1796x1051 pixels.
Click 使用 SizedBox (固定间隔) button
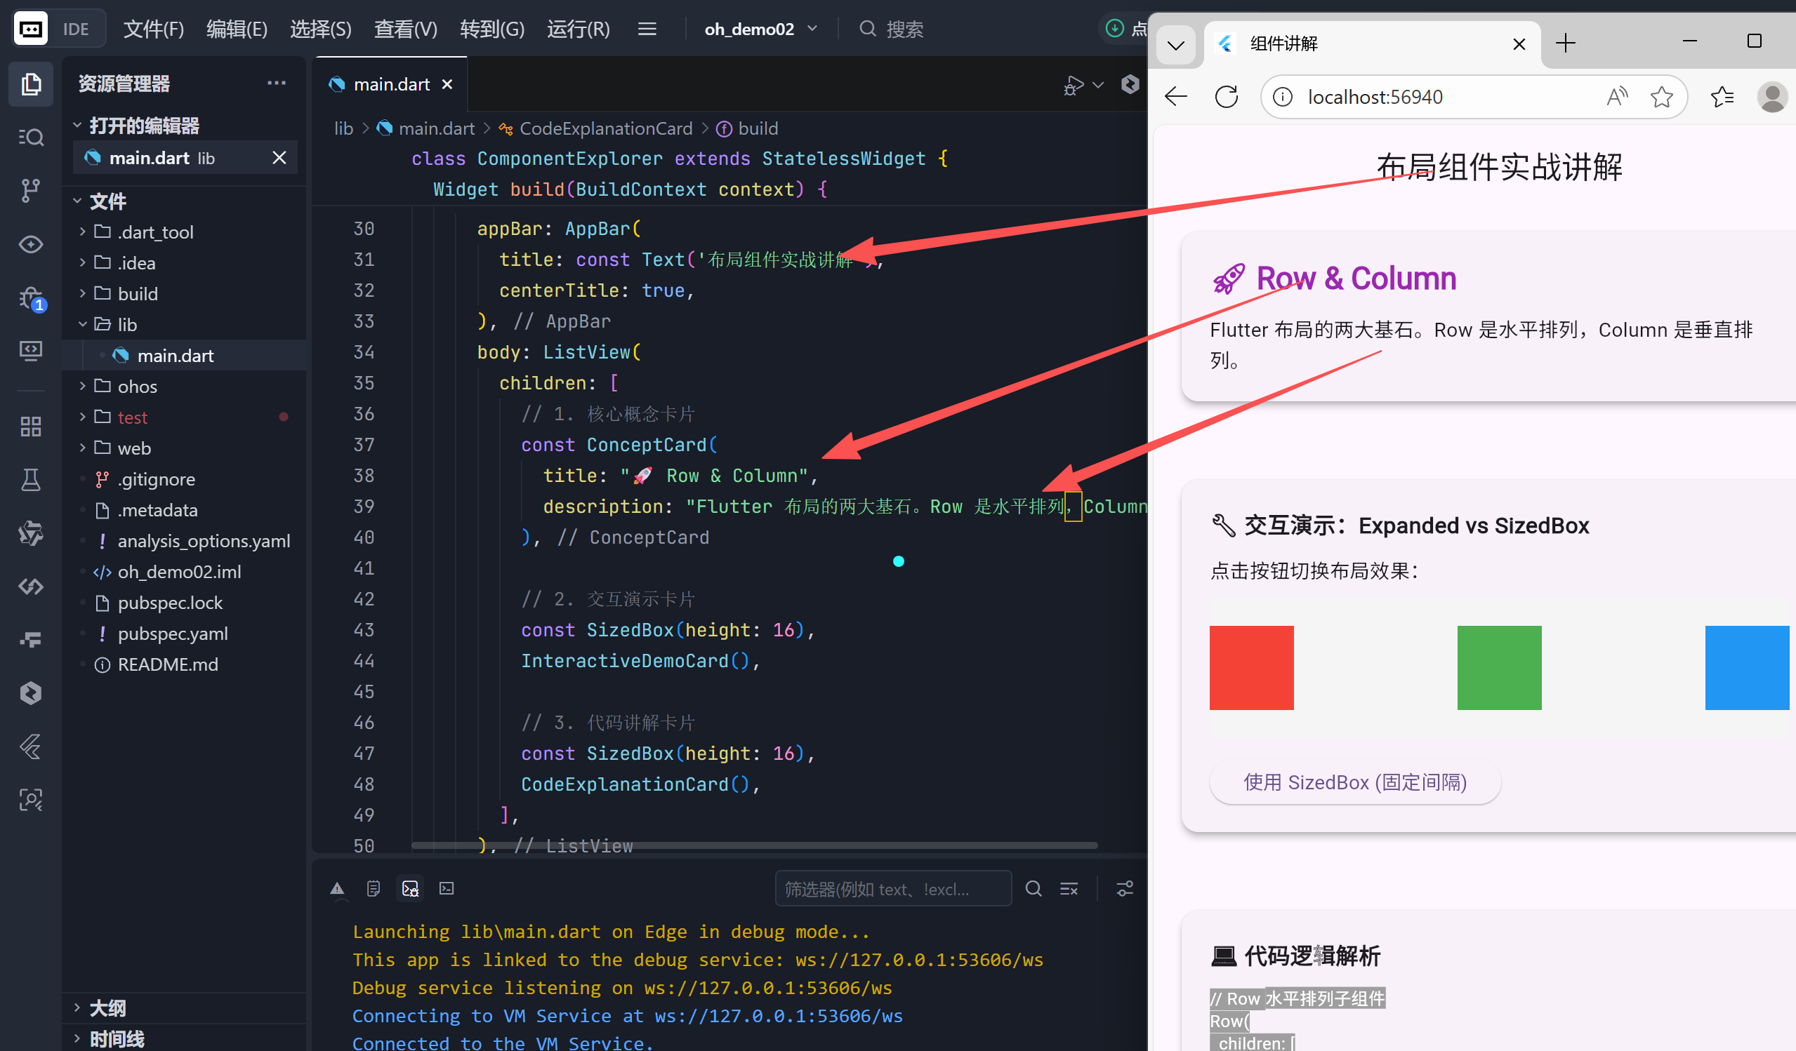[1354, 782]
